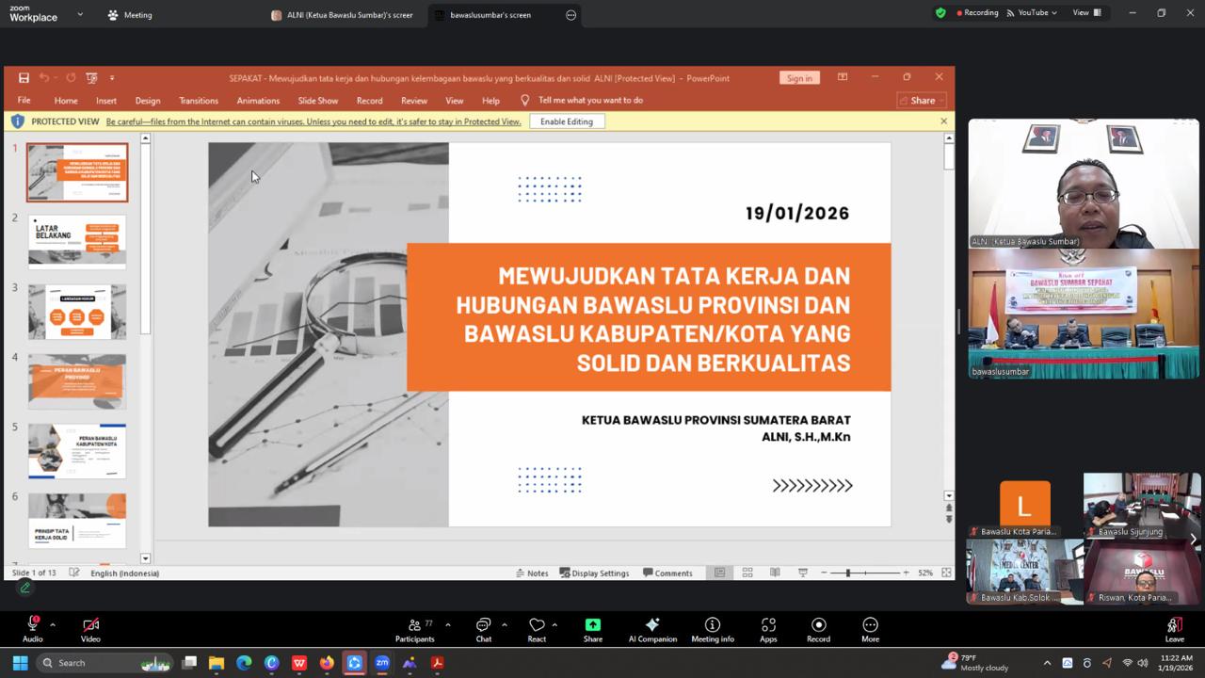Toggle the Comments pane in status bar

coord(667,573)
